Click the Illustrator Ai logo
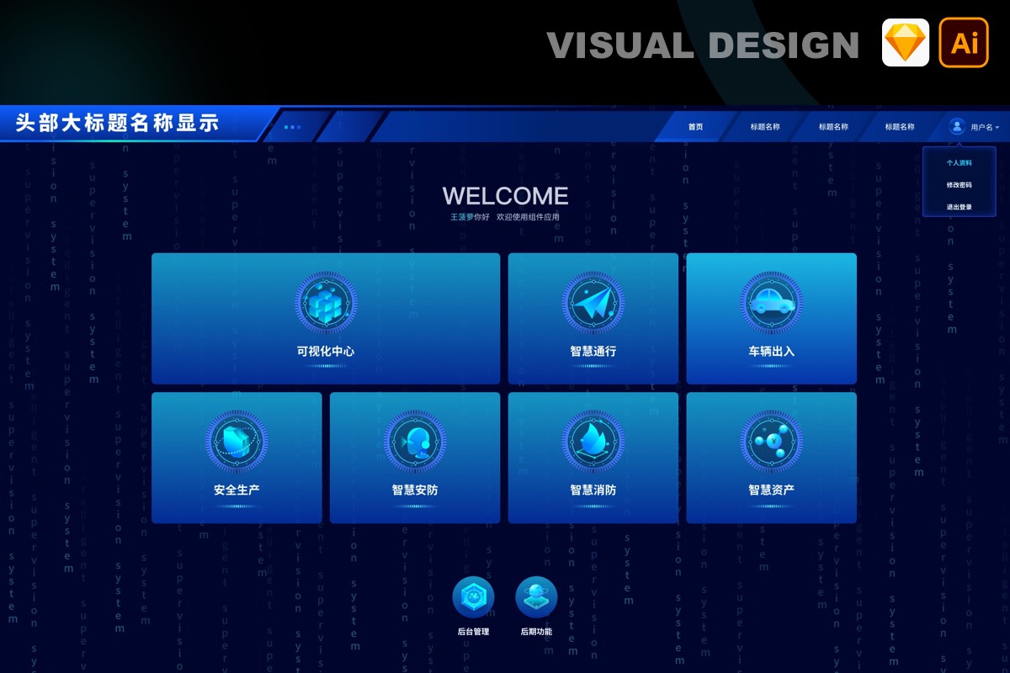Image resolution: width=1010 pixels, height=673 pixels. [964, 42]
